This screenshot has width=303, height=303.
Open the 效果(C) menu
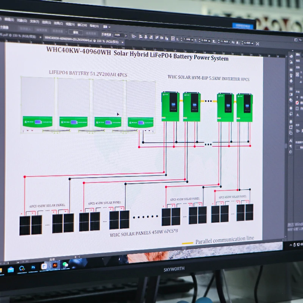tap(58, 23)
